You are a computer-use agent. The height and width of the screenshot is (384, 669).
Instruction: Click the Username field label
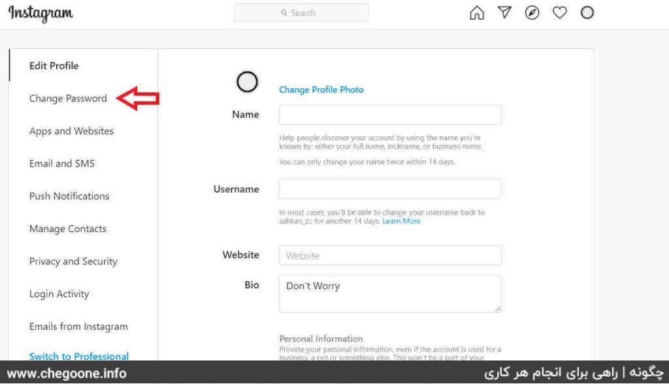(236, 189)
